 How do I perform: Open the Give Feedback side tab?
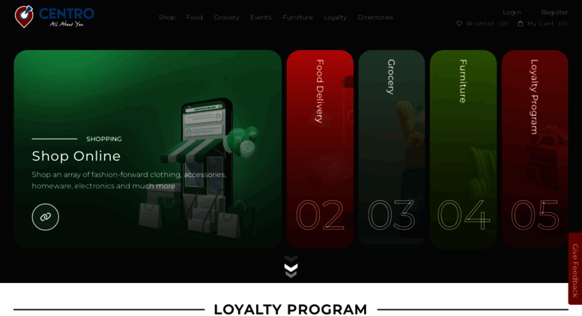pos(575,270)
